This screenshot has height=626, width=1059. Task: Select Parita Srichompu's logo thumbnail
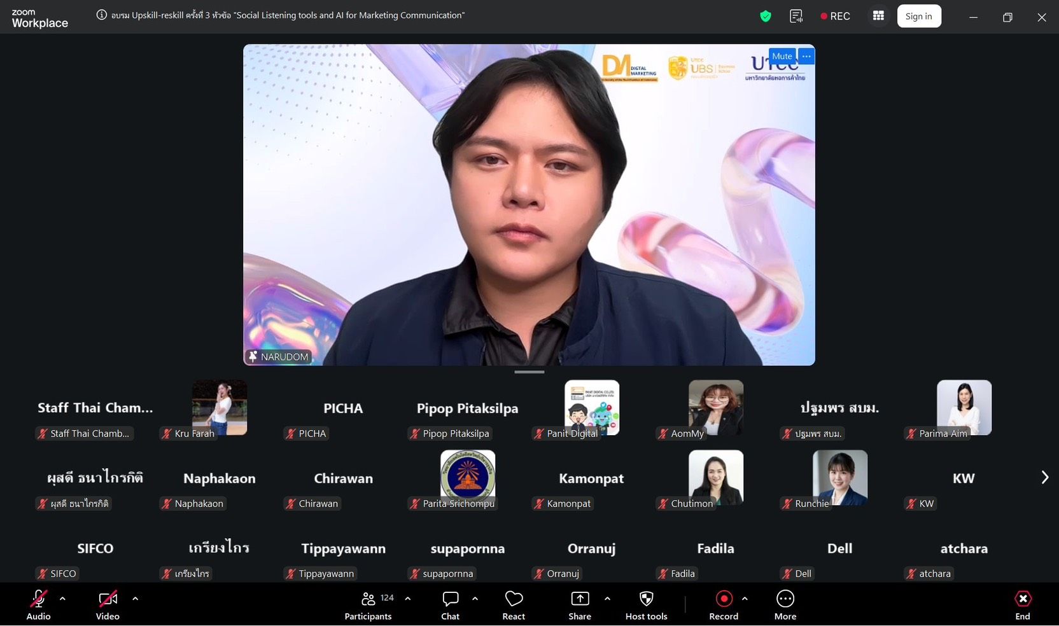(x=468, y=478)
